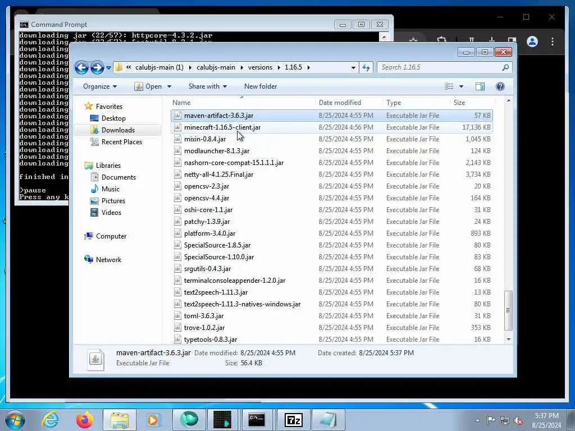This screenshot has height=431, width=575.
Task: Select mixin-0.8.4.jar
Action: point(331,139)
